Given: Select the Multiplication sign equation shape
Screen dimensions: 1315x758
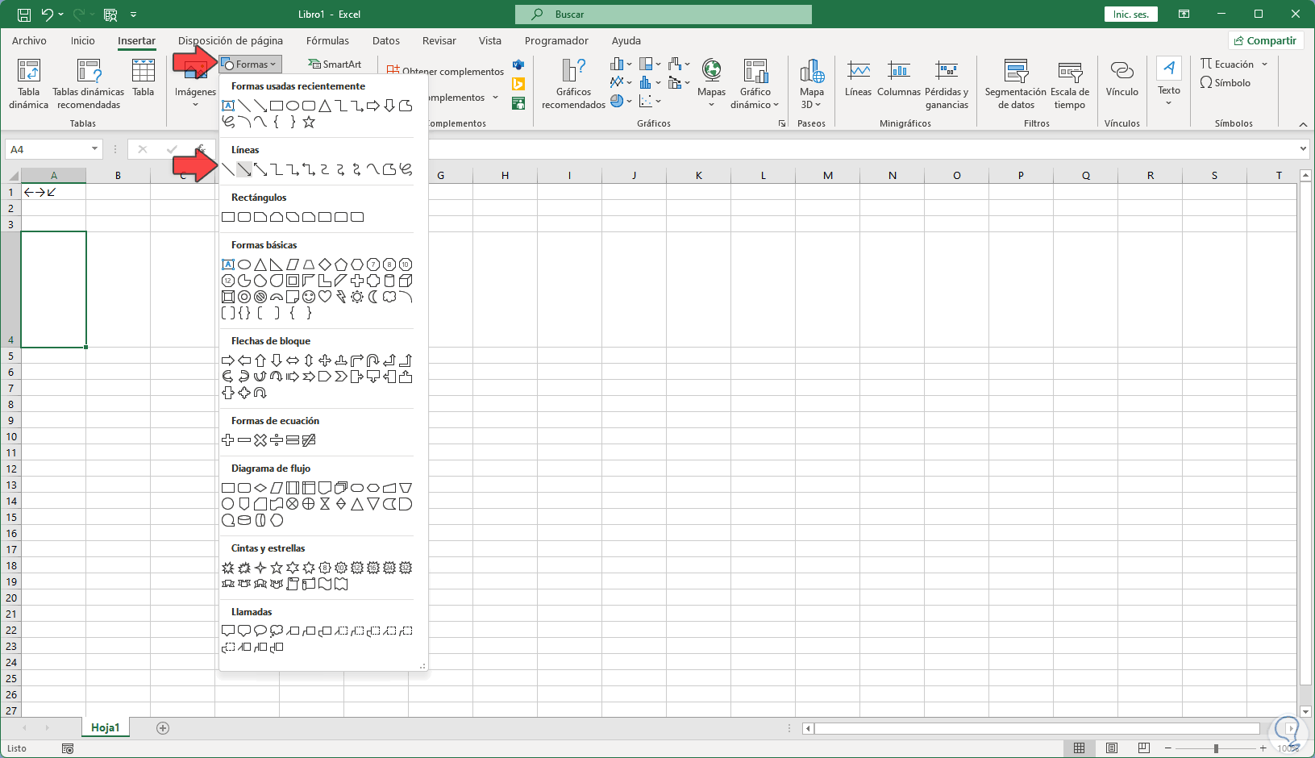Looking at the screenshot, I should pyautogui.click(x=260, y=440).
